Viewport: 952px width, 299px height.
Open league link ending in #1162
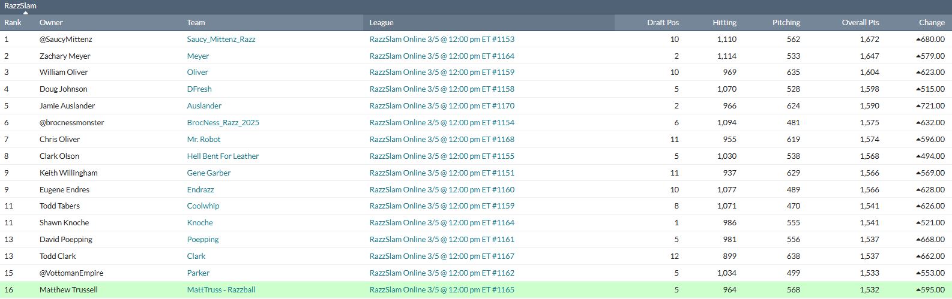(x=442, y=273)
